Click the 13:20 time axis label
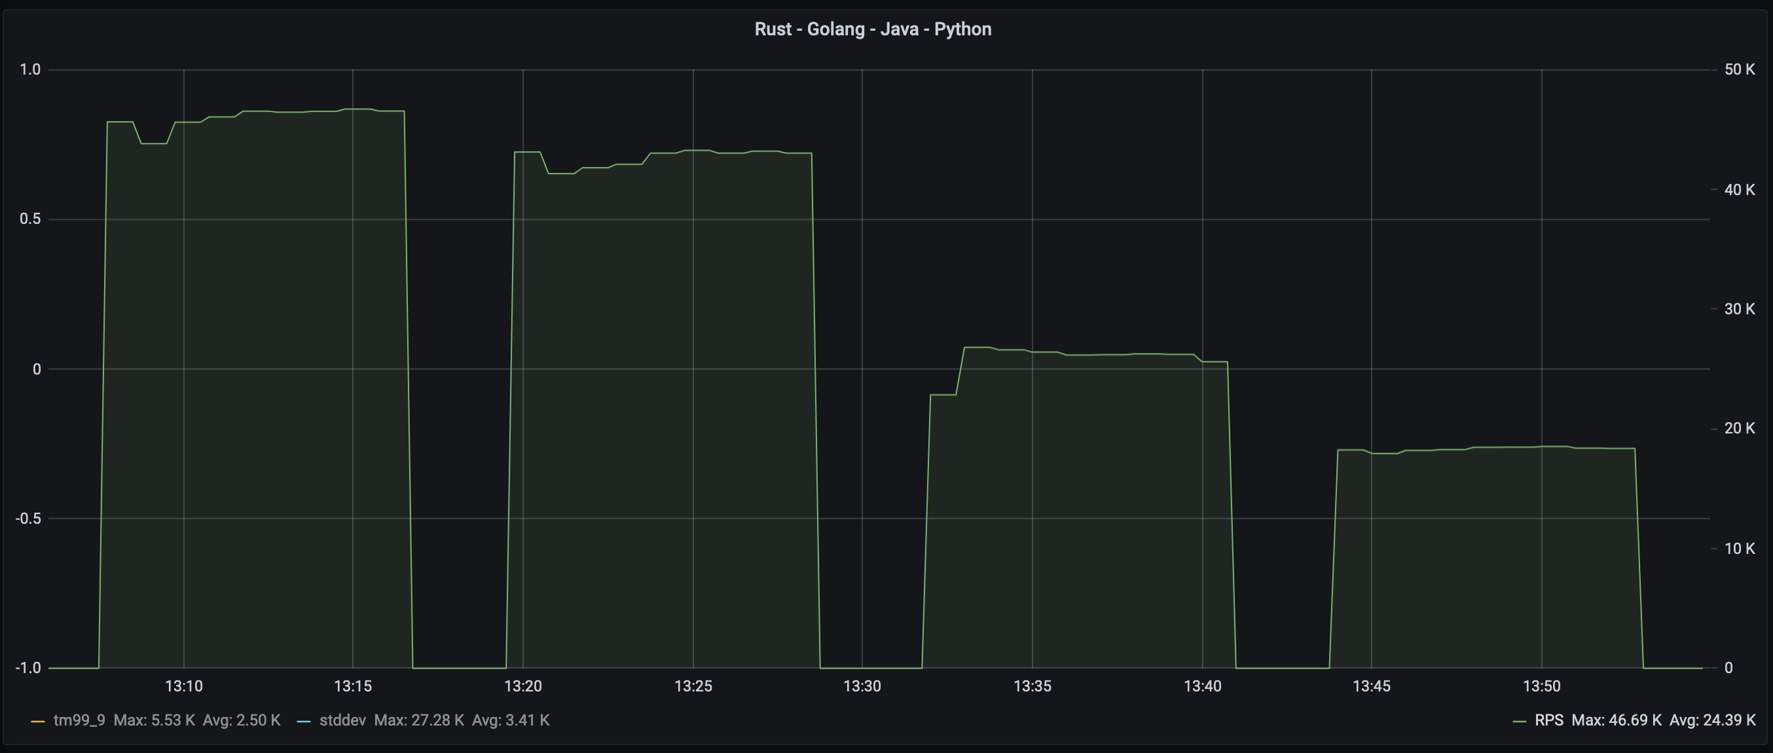1773x753 pixels. click(523, 686)
